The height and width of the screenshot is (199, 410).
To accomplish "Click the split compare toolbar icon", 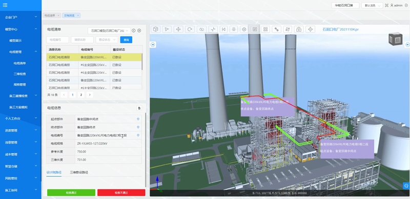I will (298, 29).
